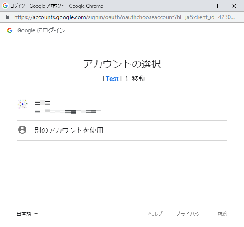Minimize the Chrome sign-in window
The image size is (244, 227).
[x=197, y=6]
